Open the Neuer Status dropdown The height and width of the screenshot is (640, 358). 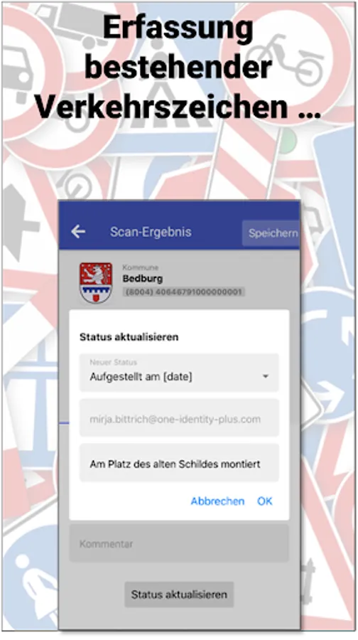tap(179, 373)
